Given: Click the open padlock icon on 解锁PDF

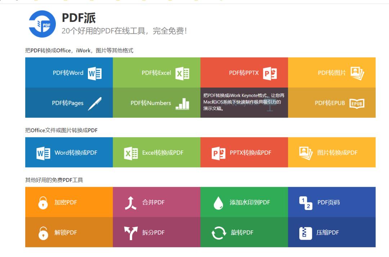Looking at the screenshot, I should point(43,233).
